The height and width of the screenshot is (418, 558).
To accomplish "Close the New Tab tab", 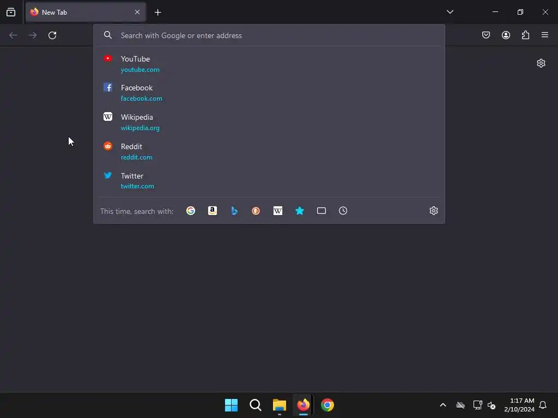I will (137, 12).
